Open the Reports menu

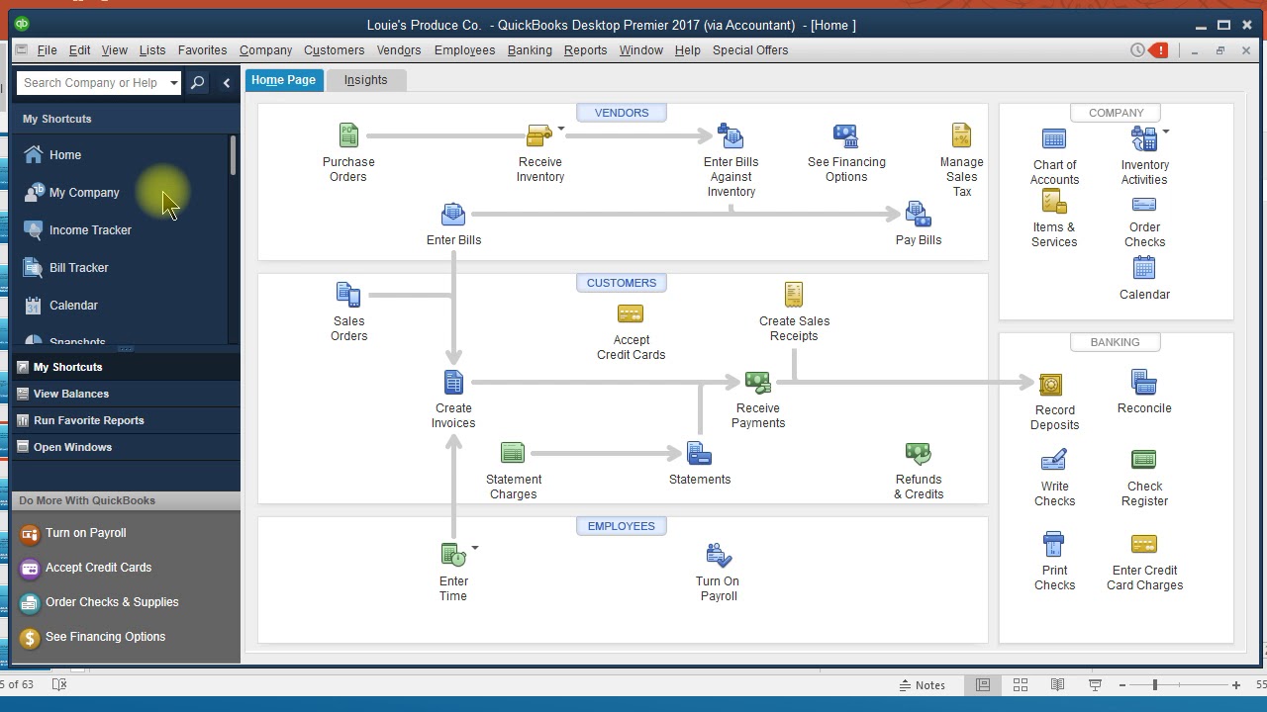pos(585,50)
